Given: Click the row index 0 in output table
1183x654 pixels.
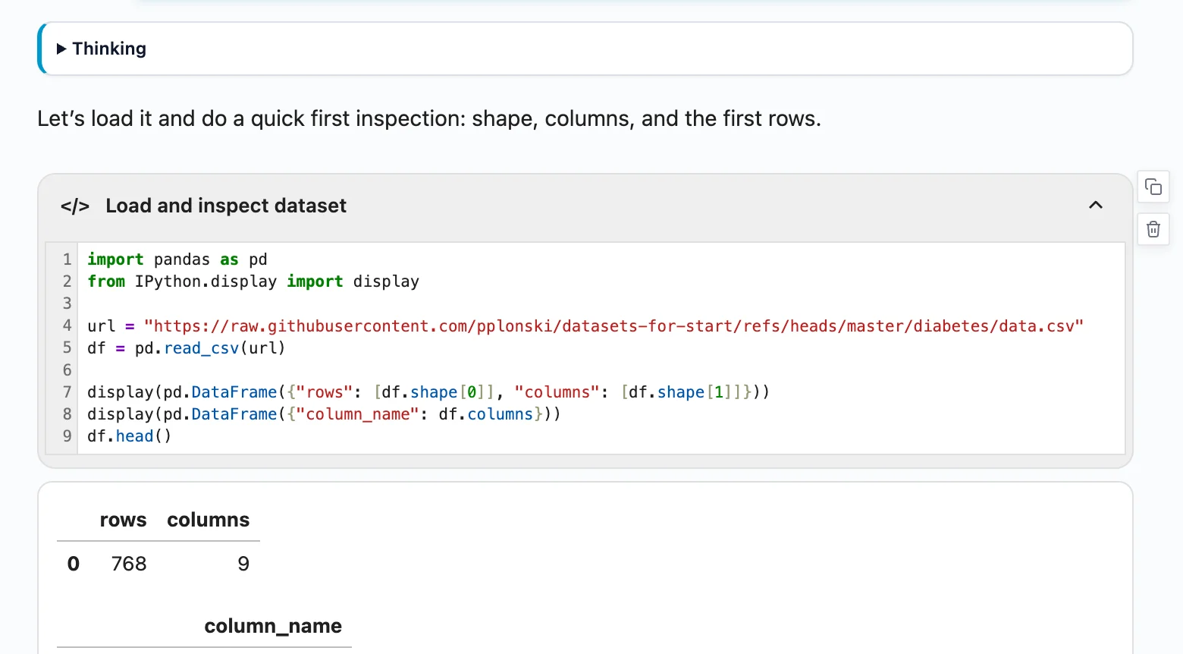Looking at the screenshot, I should (74, 564).
